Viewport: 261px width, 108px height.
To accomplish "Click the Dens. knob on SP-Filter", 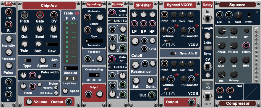I will pos(150,81).
